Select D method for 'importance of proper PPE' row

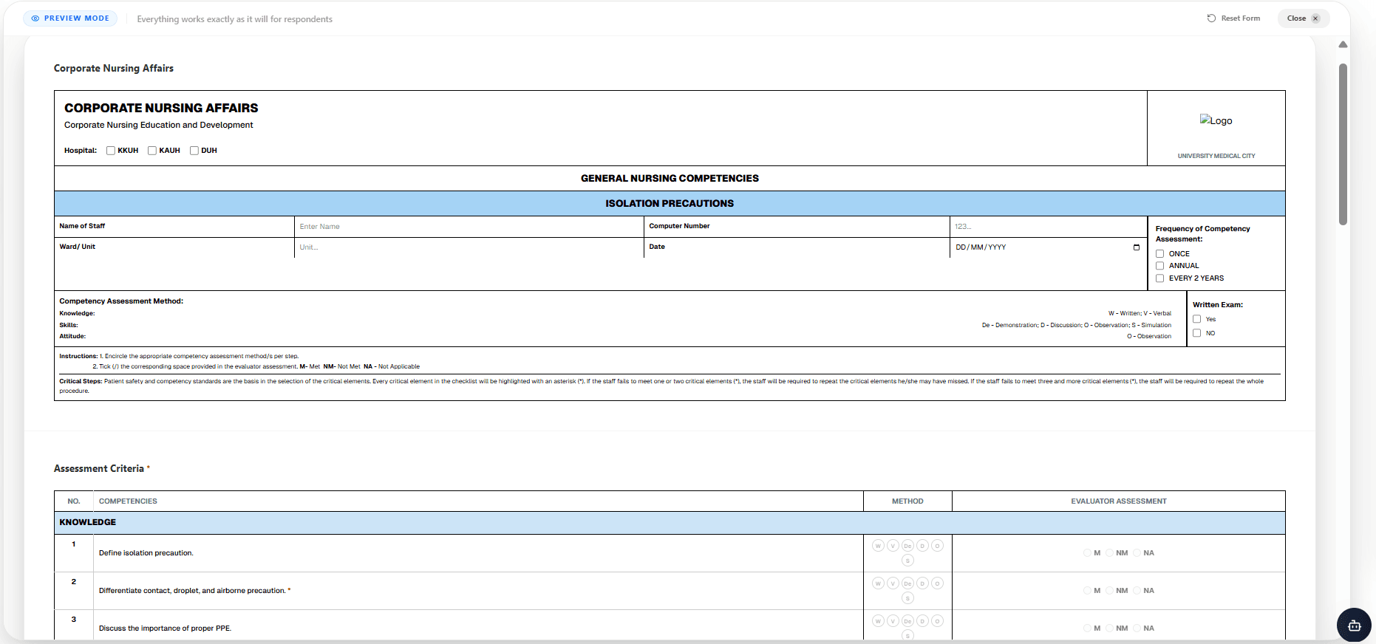coord(922,621)
